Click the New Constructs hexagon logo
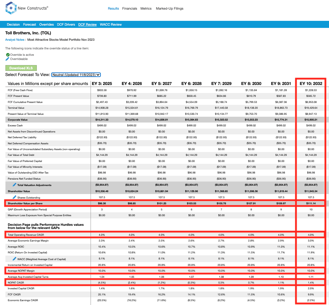 pos(11,8)
